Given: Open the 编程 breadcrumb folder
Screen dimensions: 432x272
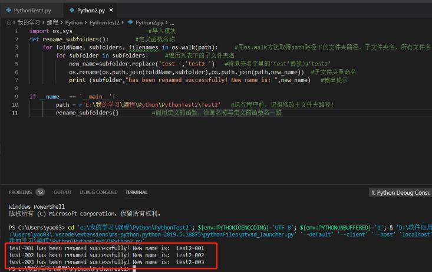Looking at the screenshot, I should tap(52, 22).
